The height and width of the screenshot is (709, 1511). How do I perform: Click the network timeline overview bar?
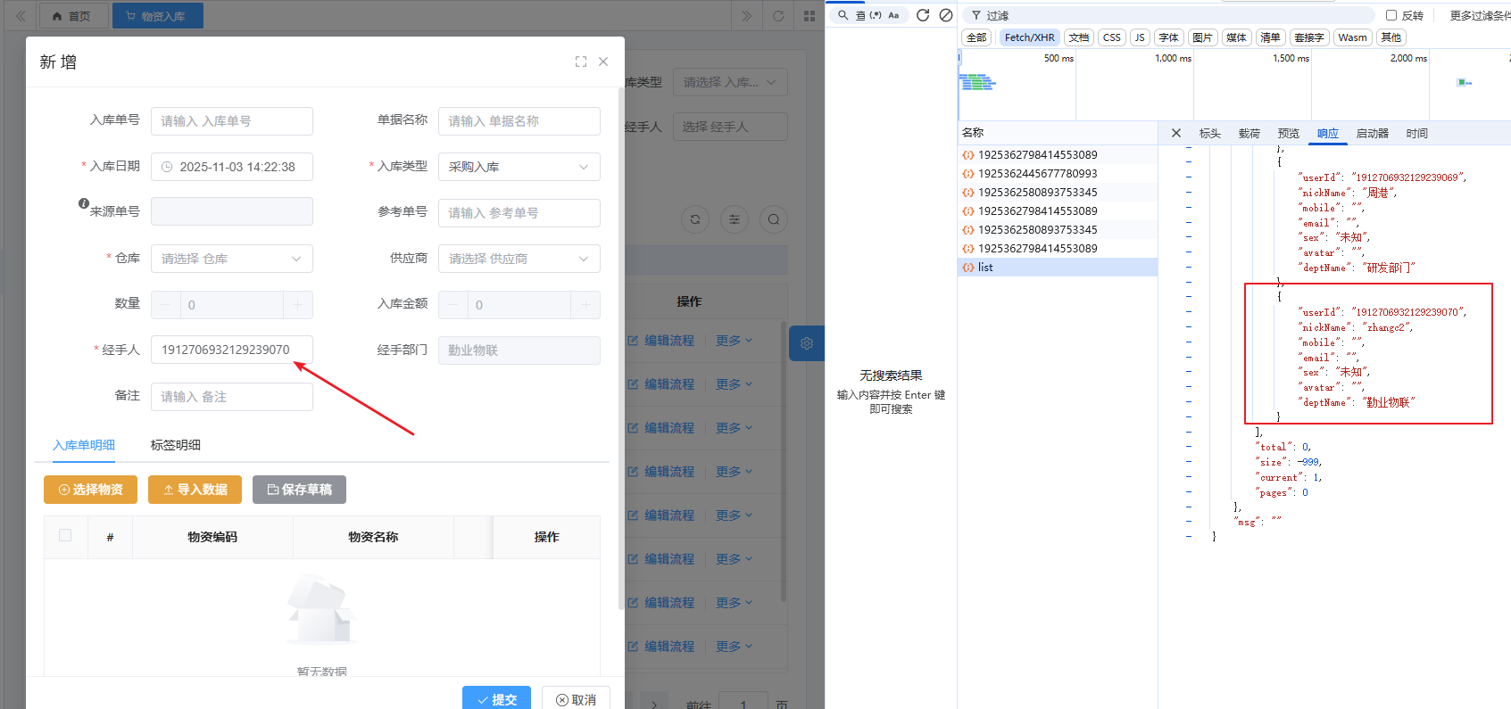[x=1232, y=85]
